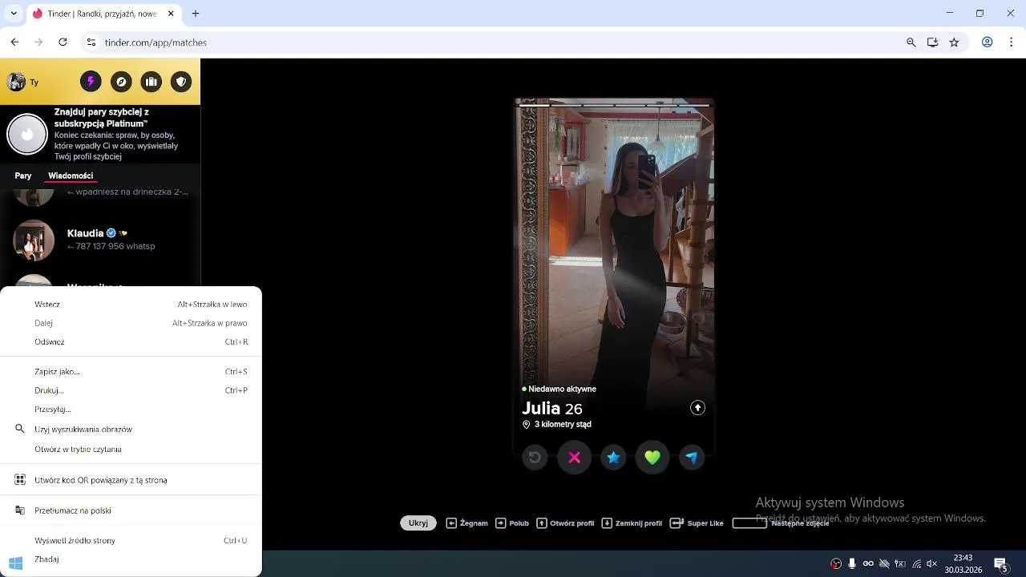This screenshot has height=577, width=1026.
Task: Bookmark this page with the star icon
Action: (954, 42)
